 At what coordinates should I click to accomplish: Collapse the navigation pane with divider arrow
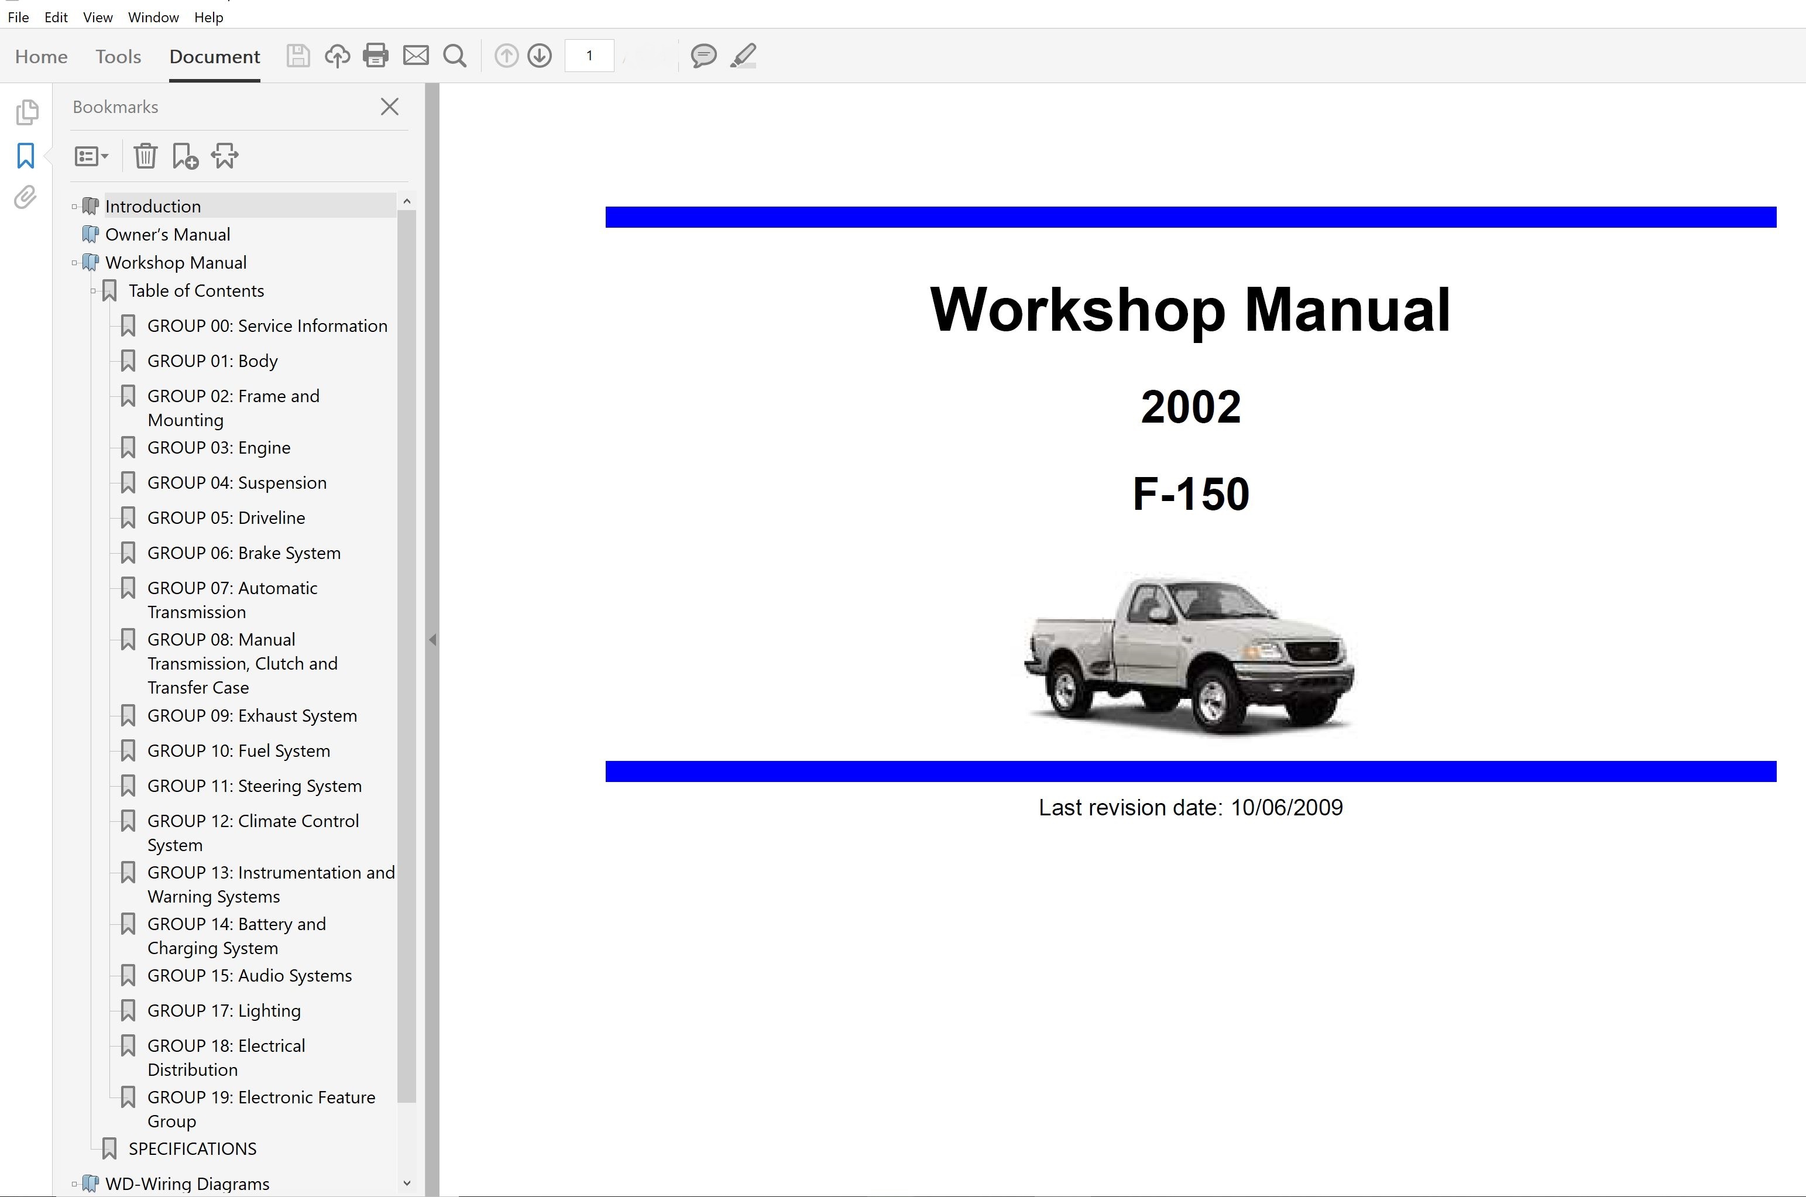tap(432, 640)
